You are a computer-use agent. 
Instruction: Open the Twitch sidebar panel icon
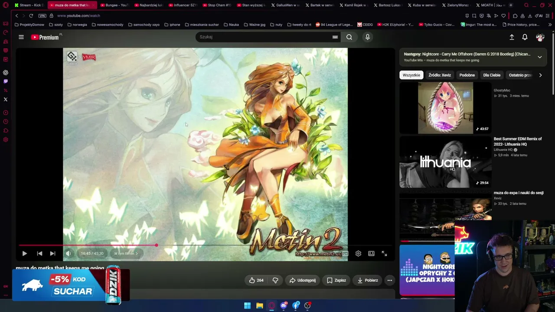(6, 81)
